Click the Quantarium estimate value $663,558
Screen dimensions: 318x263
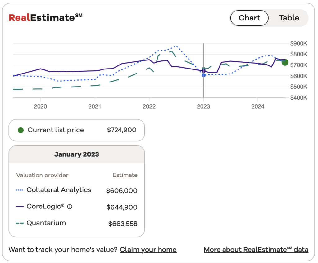tap(123, 224)
